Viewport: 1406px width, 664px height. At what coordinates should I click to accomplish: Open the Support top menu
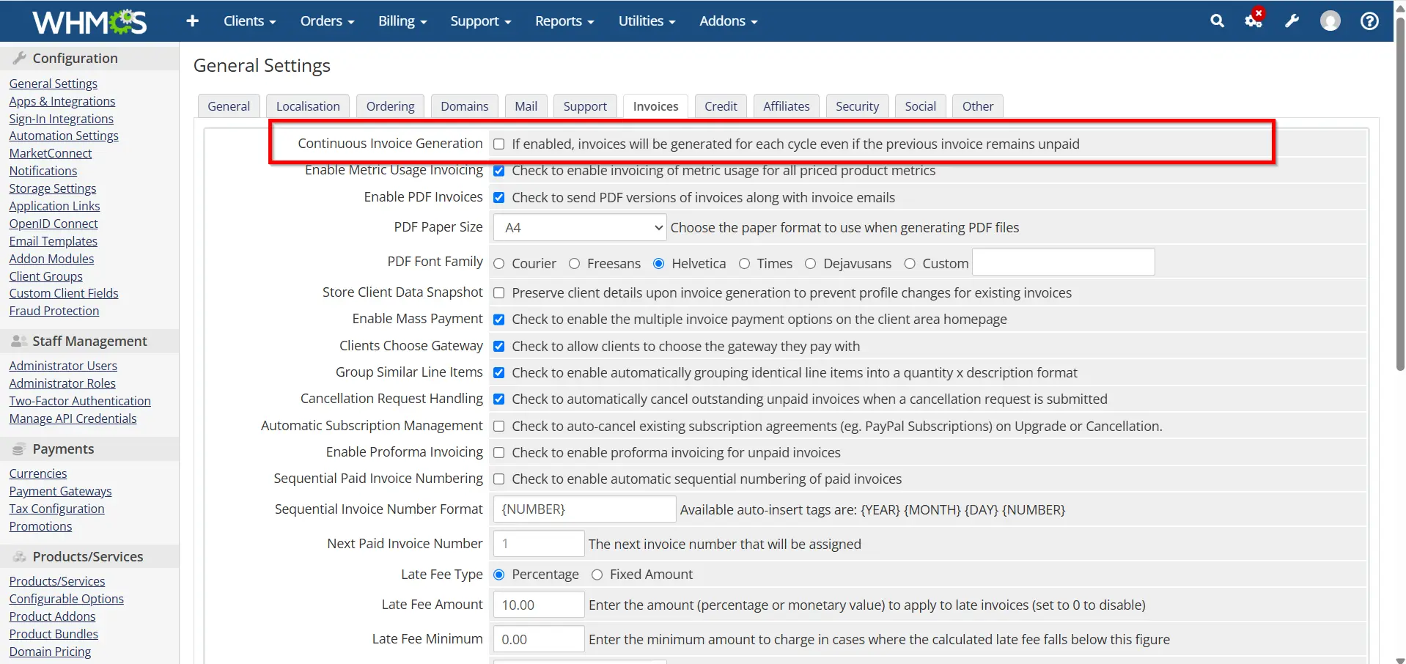tap(480, 21)
